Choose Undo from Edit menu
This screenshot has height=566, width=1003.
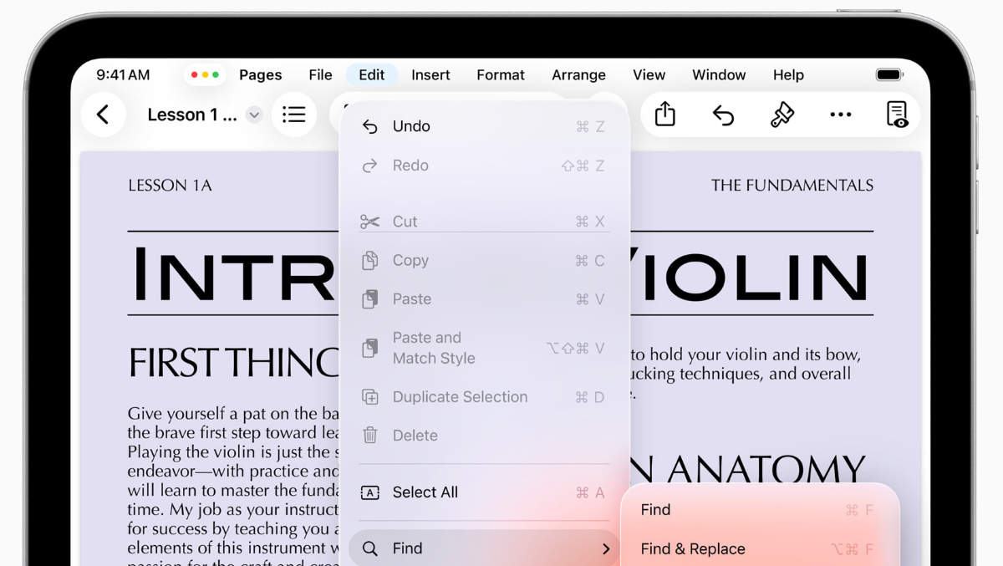point(411,126)
